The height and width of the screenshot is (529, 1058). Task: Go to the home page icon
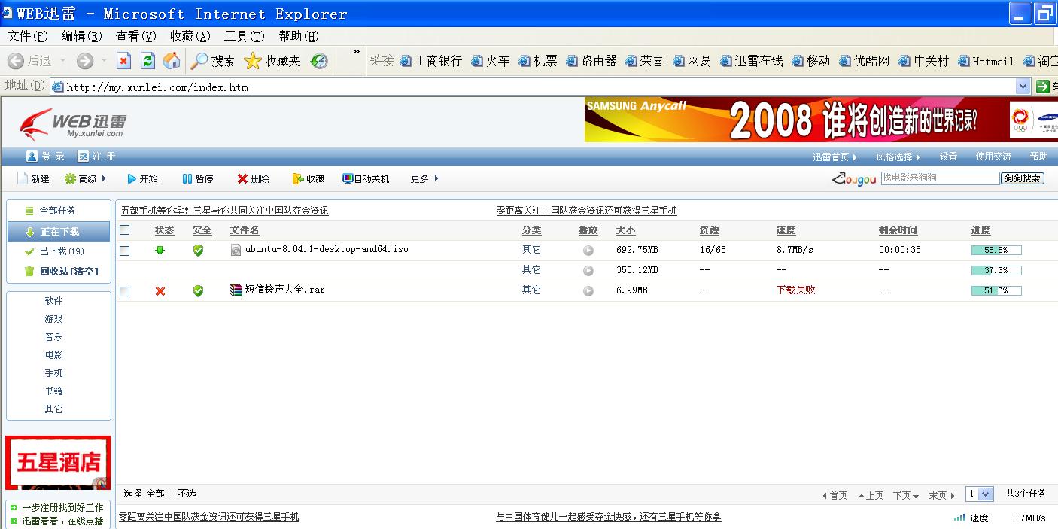(x=172, y=61)
